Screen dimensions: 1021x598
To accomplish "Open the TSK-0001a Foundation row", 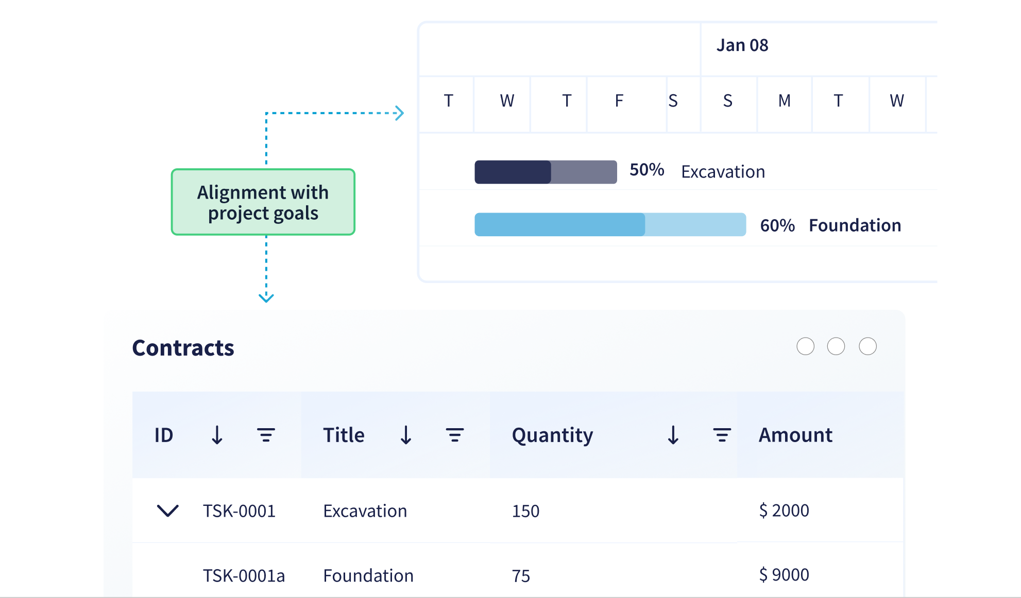I will pyautogui.click(x=368, y=575).
